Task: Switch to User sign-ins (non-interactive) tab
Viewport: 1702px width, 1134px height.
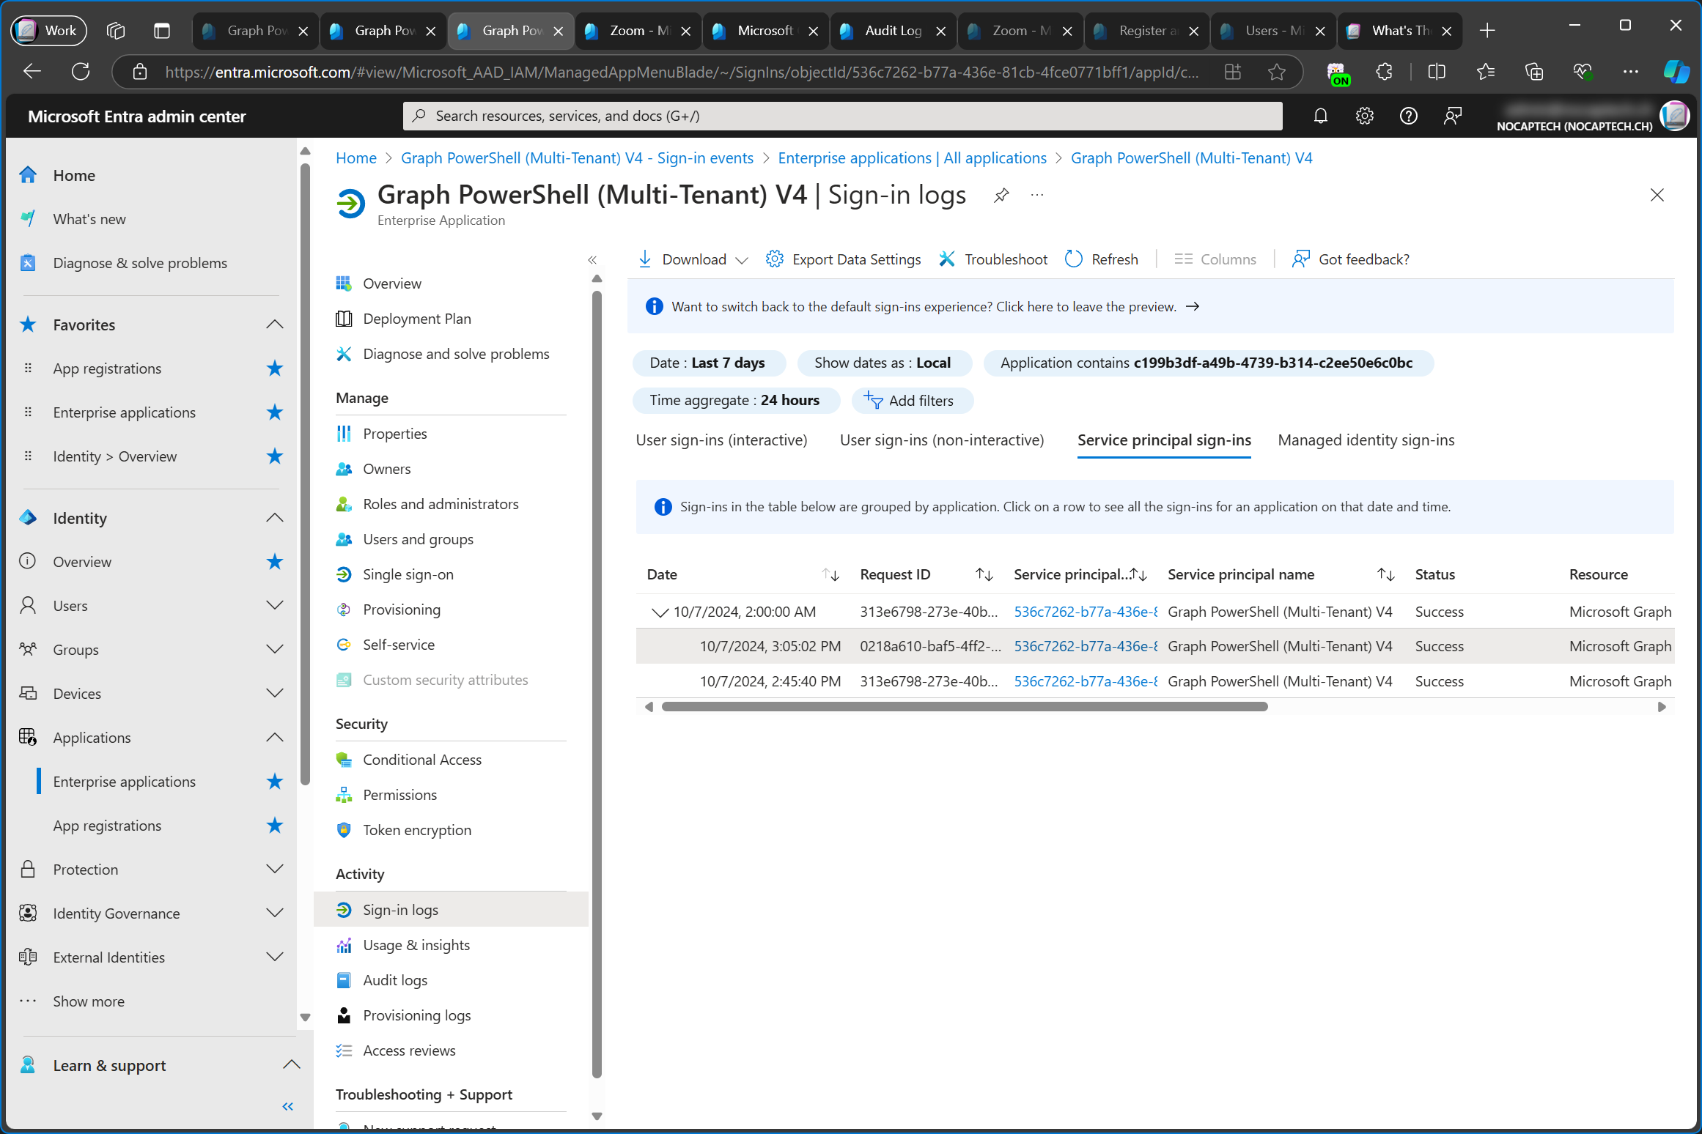Action: [x=942, y=440]
